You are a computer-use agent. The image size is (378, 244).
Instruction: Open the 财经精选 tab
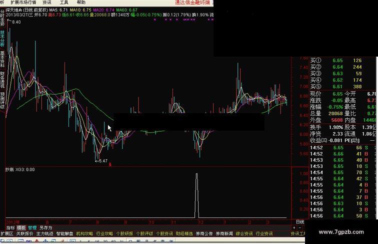184,233
